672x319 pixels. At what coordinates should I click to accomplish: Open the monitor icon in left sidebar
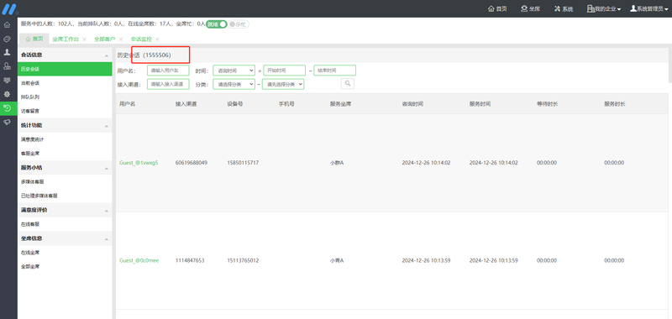(x=8, y=80)
